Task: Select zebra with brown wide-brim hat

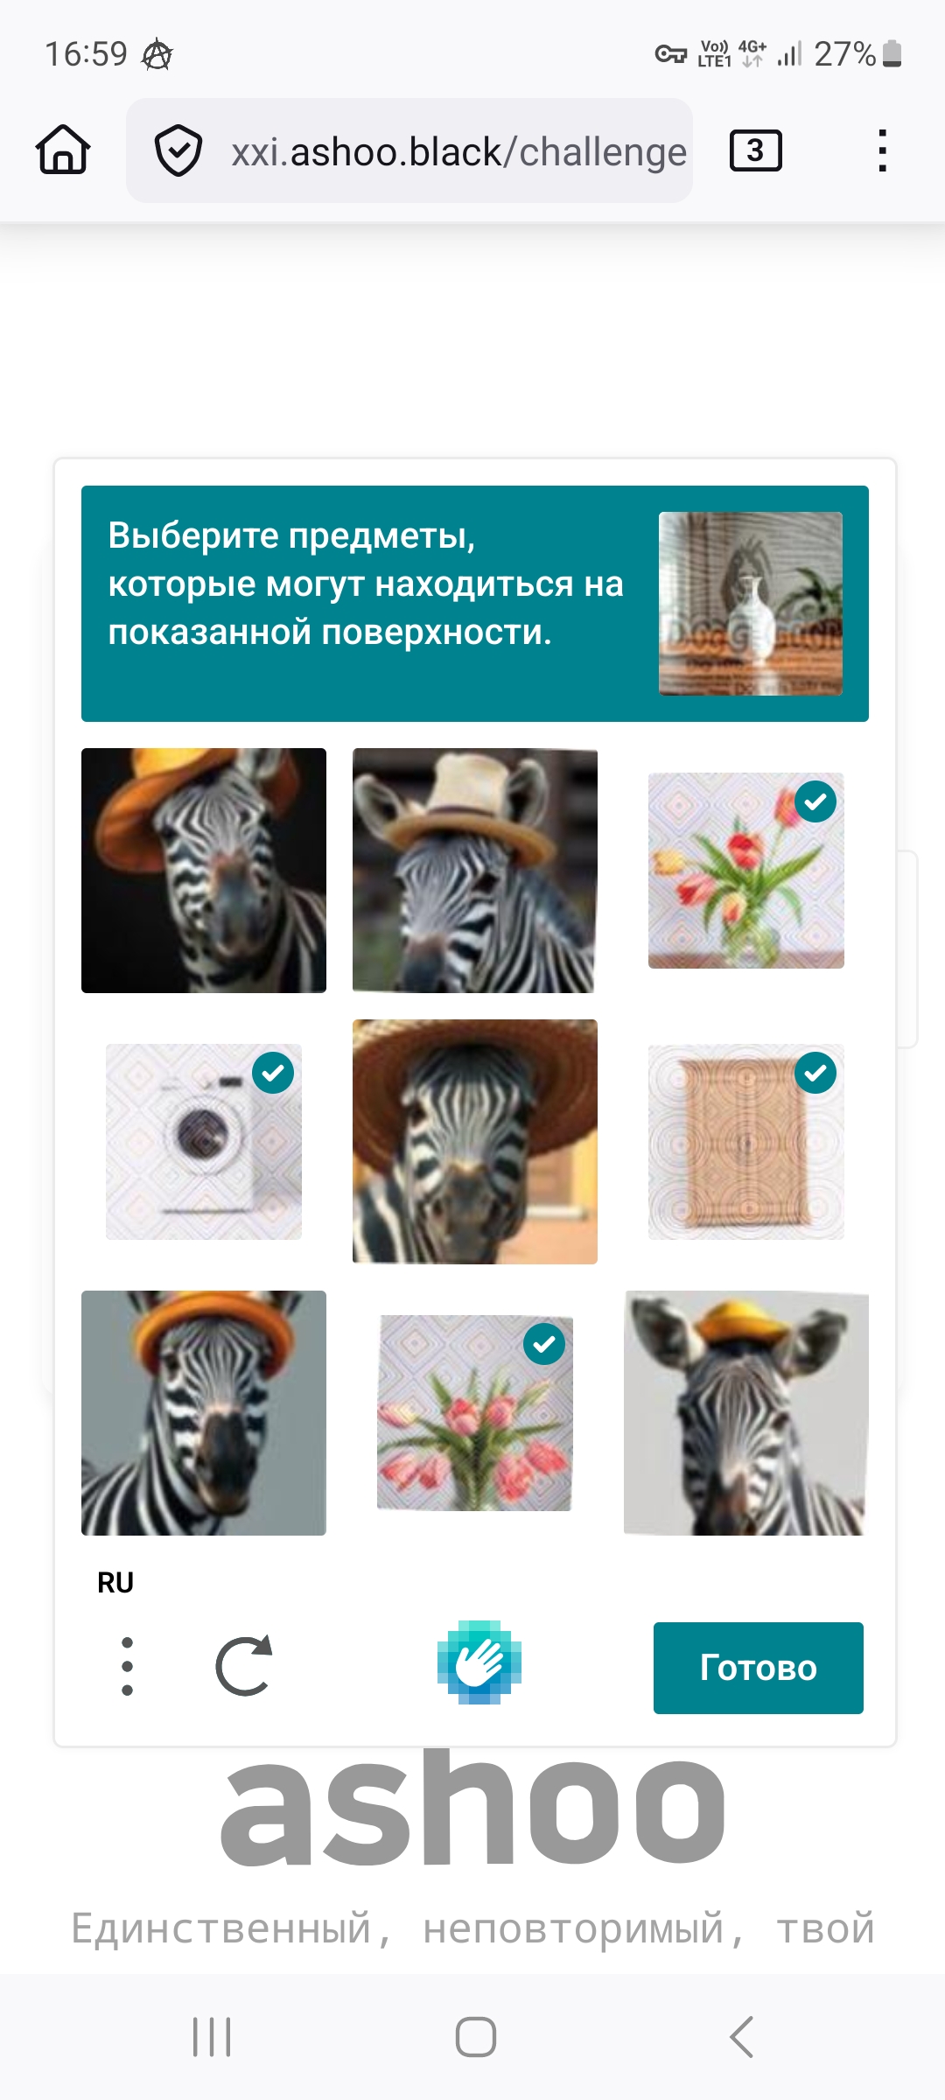Action: pyautogui.click(x=475, y=1142)
